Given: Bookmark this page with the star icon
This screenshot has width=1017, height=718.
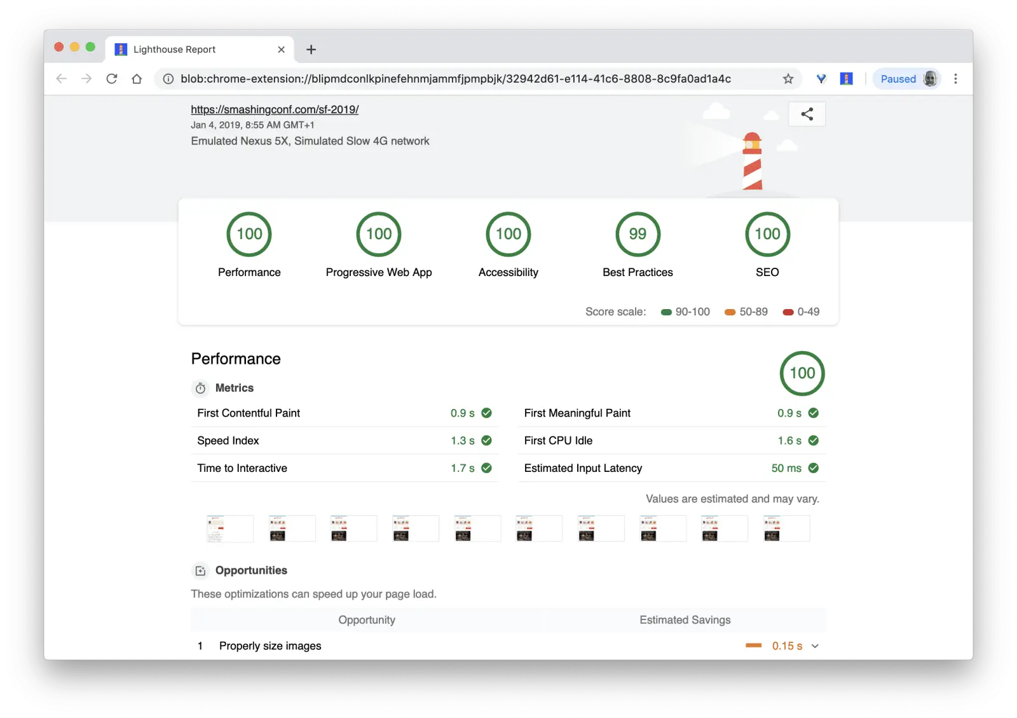Looking at the screenshot, I should tap(788, 79).
